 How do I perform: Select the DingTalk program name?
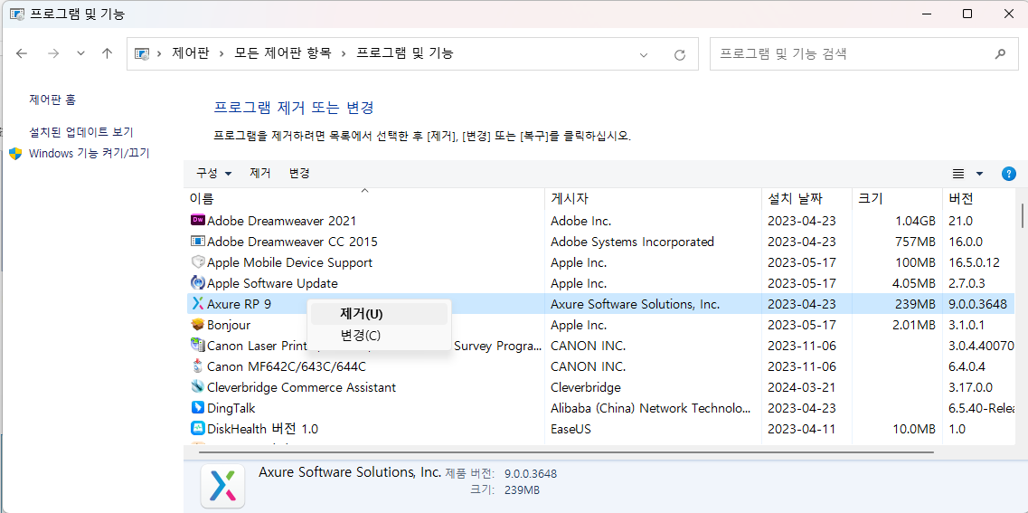click(x=231, y=408)
